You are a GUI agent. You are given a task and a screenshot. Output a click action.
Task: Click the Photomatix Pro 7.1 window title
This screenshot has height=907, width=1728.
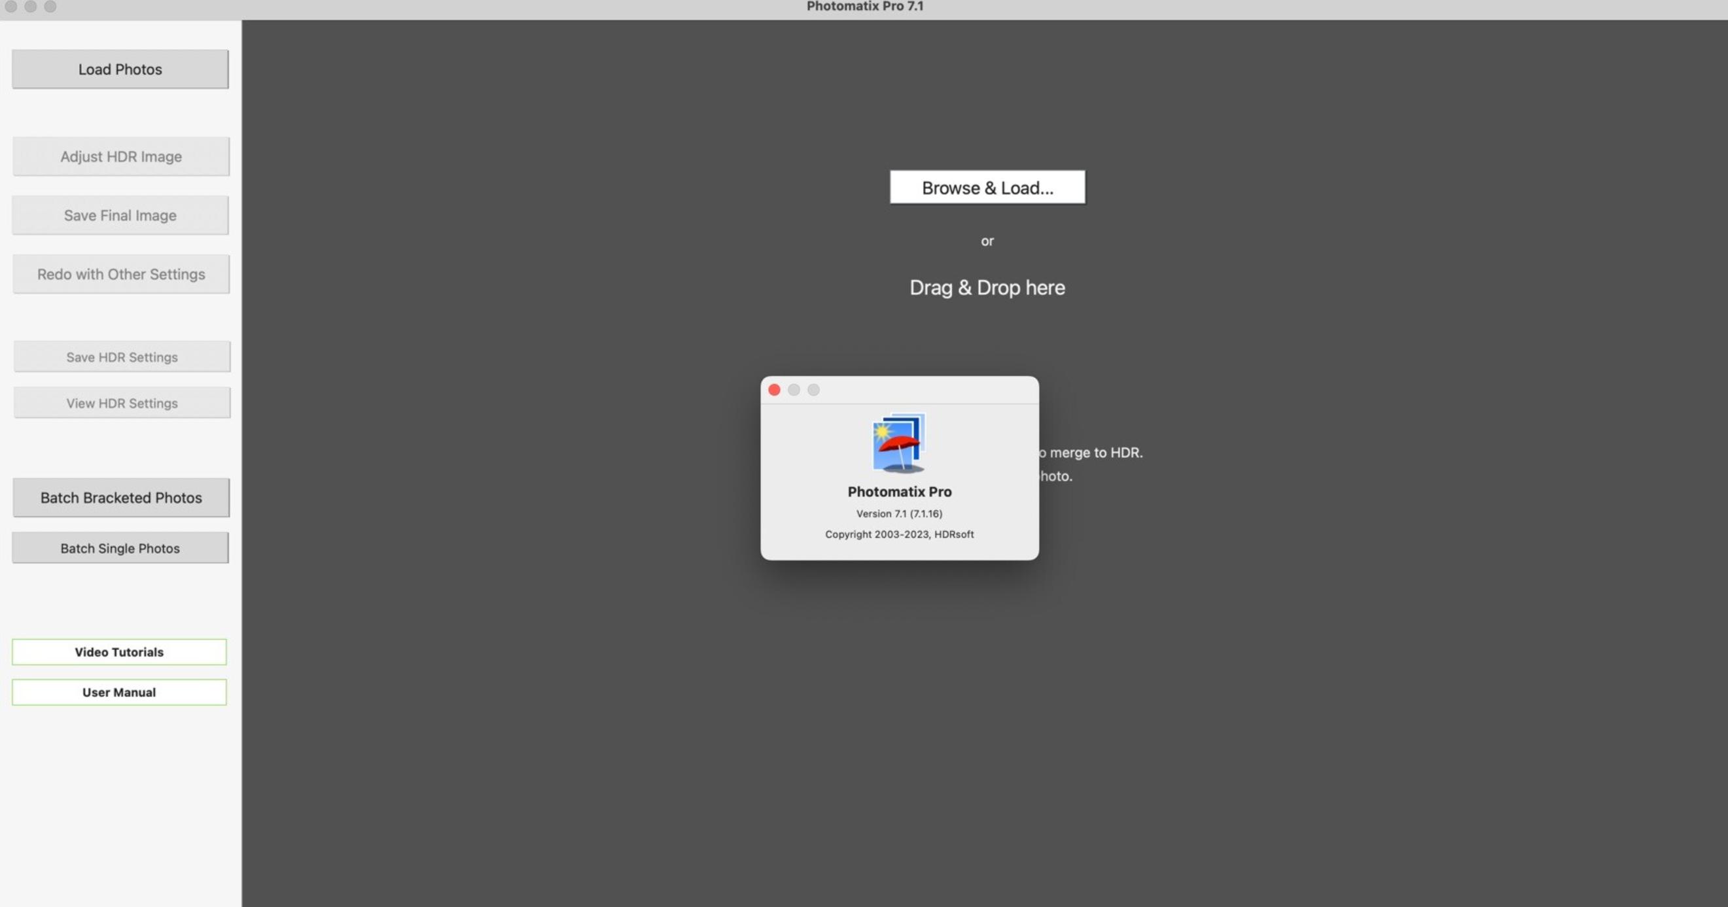[865, 7]
